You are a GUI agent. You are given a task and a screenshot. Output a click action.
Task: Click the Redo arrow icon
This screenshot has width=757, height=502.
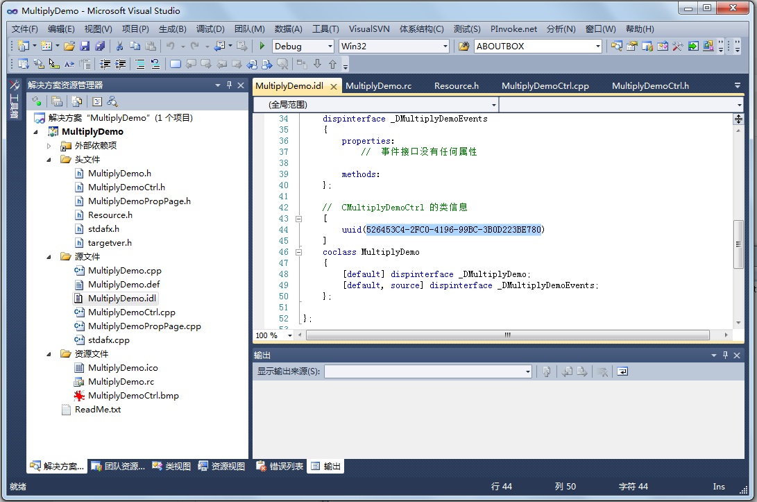(x=194, y=46)
